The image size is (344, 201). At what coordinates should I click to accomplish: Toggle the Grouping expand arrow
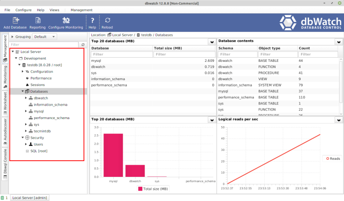tap(13, 37)
